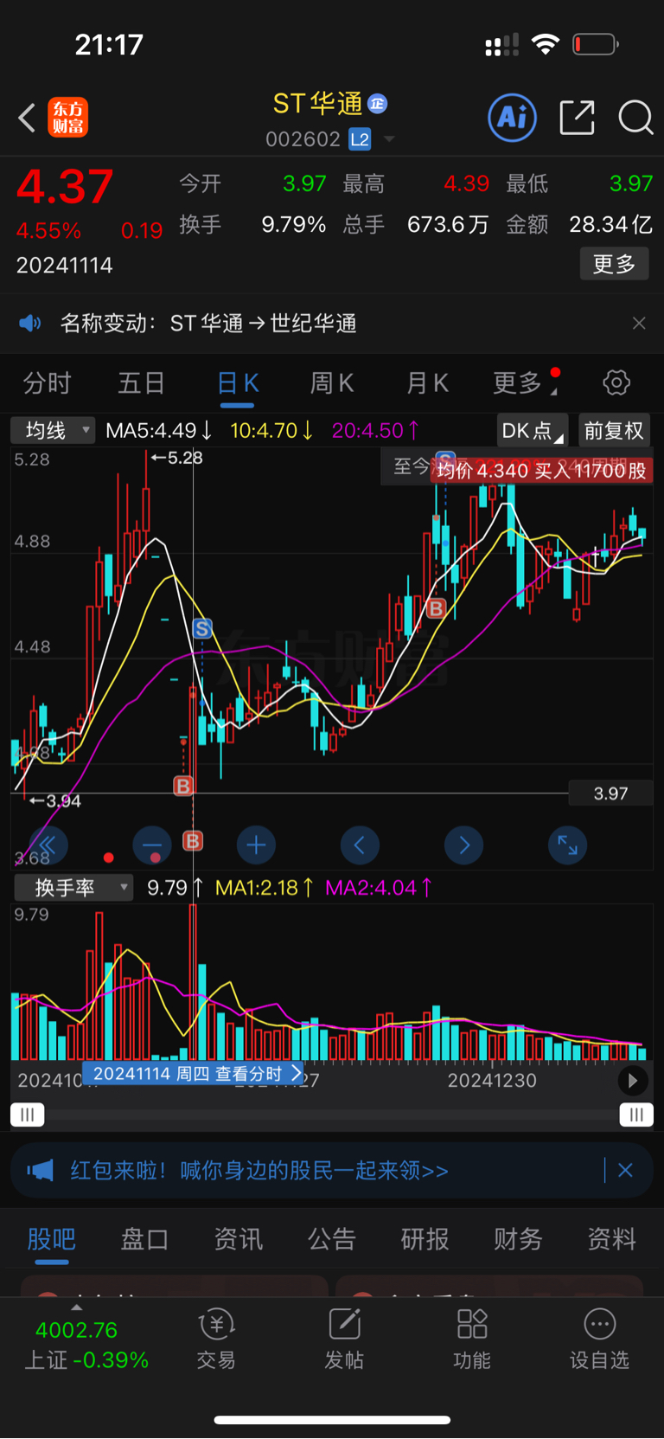This screenshot has height=1439, width=664.
Task: Jump chart to earliest with double-left arrows
Action: click(x=48, y=845)
